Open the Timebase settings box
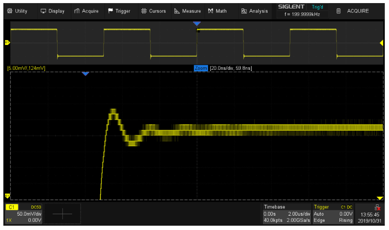Image resolution: width=389 pixels, height=230 pixels. point(287,214)
